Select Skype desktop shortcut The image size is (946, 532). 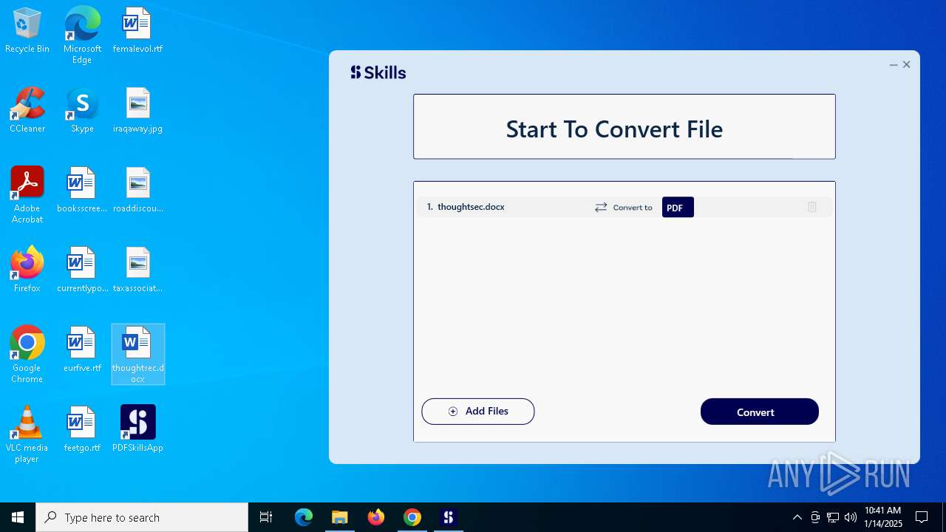pyautogui.click(x=82, y=110)
